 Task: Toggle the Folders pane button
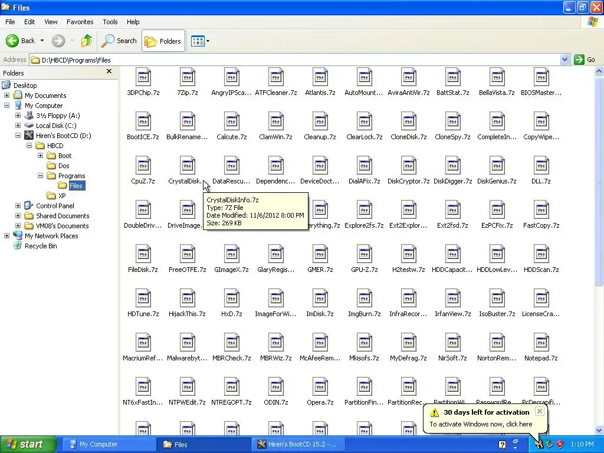[163, 41]
